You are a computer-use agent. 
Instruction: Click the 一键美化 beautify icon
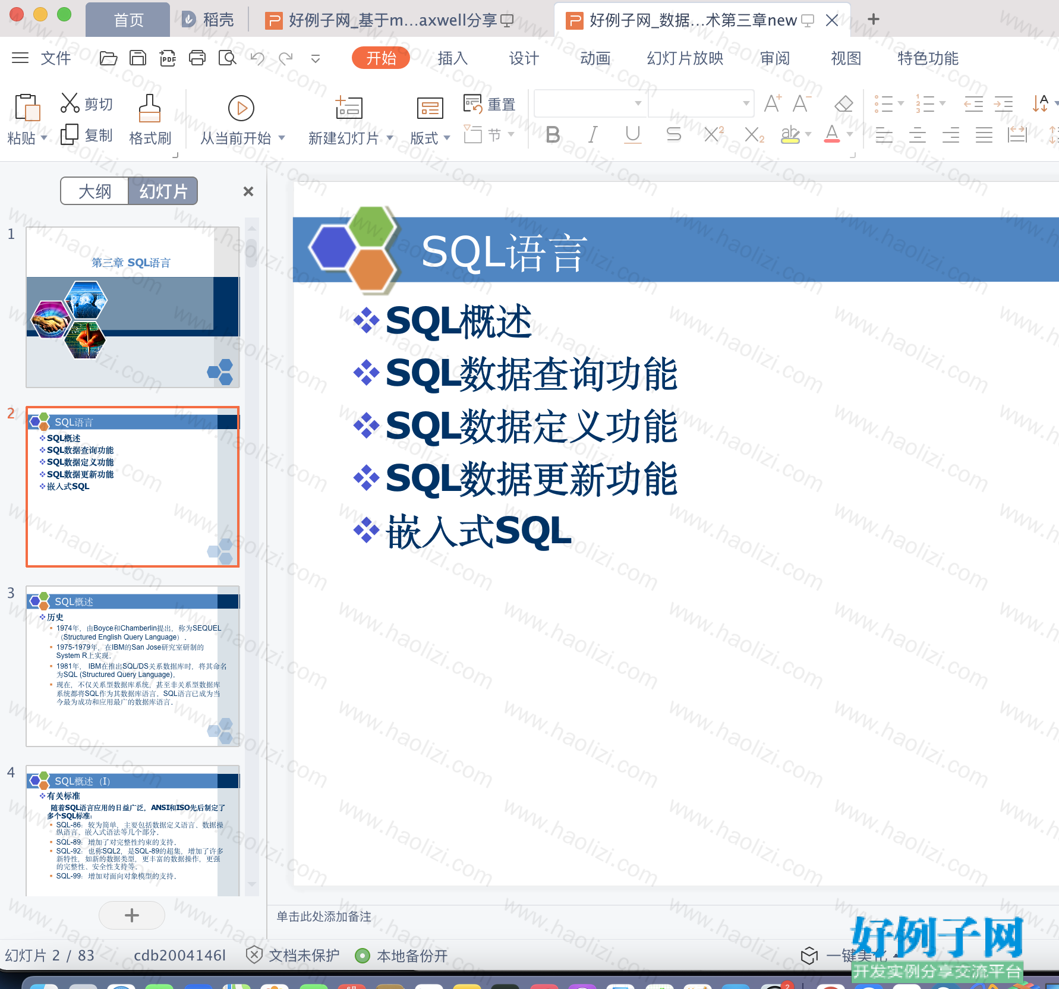pos(809,956)
